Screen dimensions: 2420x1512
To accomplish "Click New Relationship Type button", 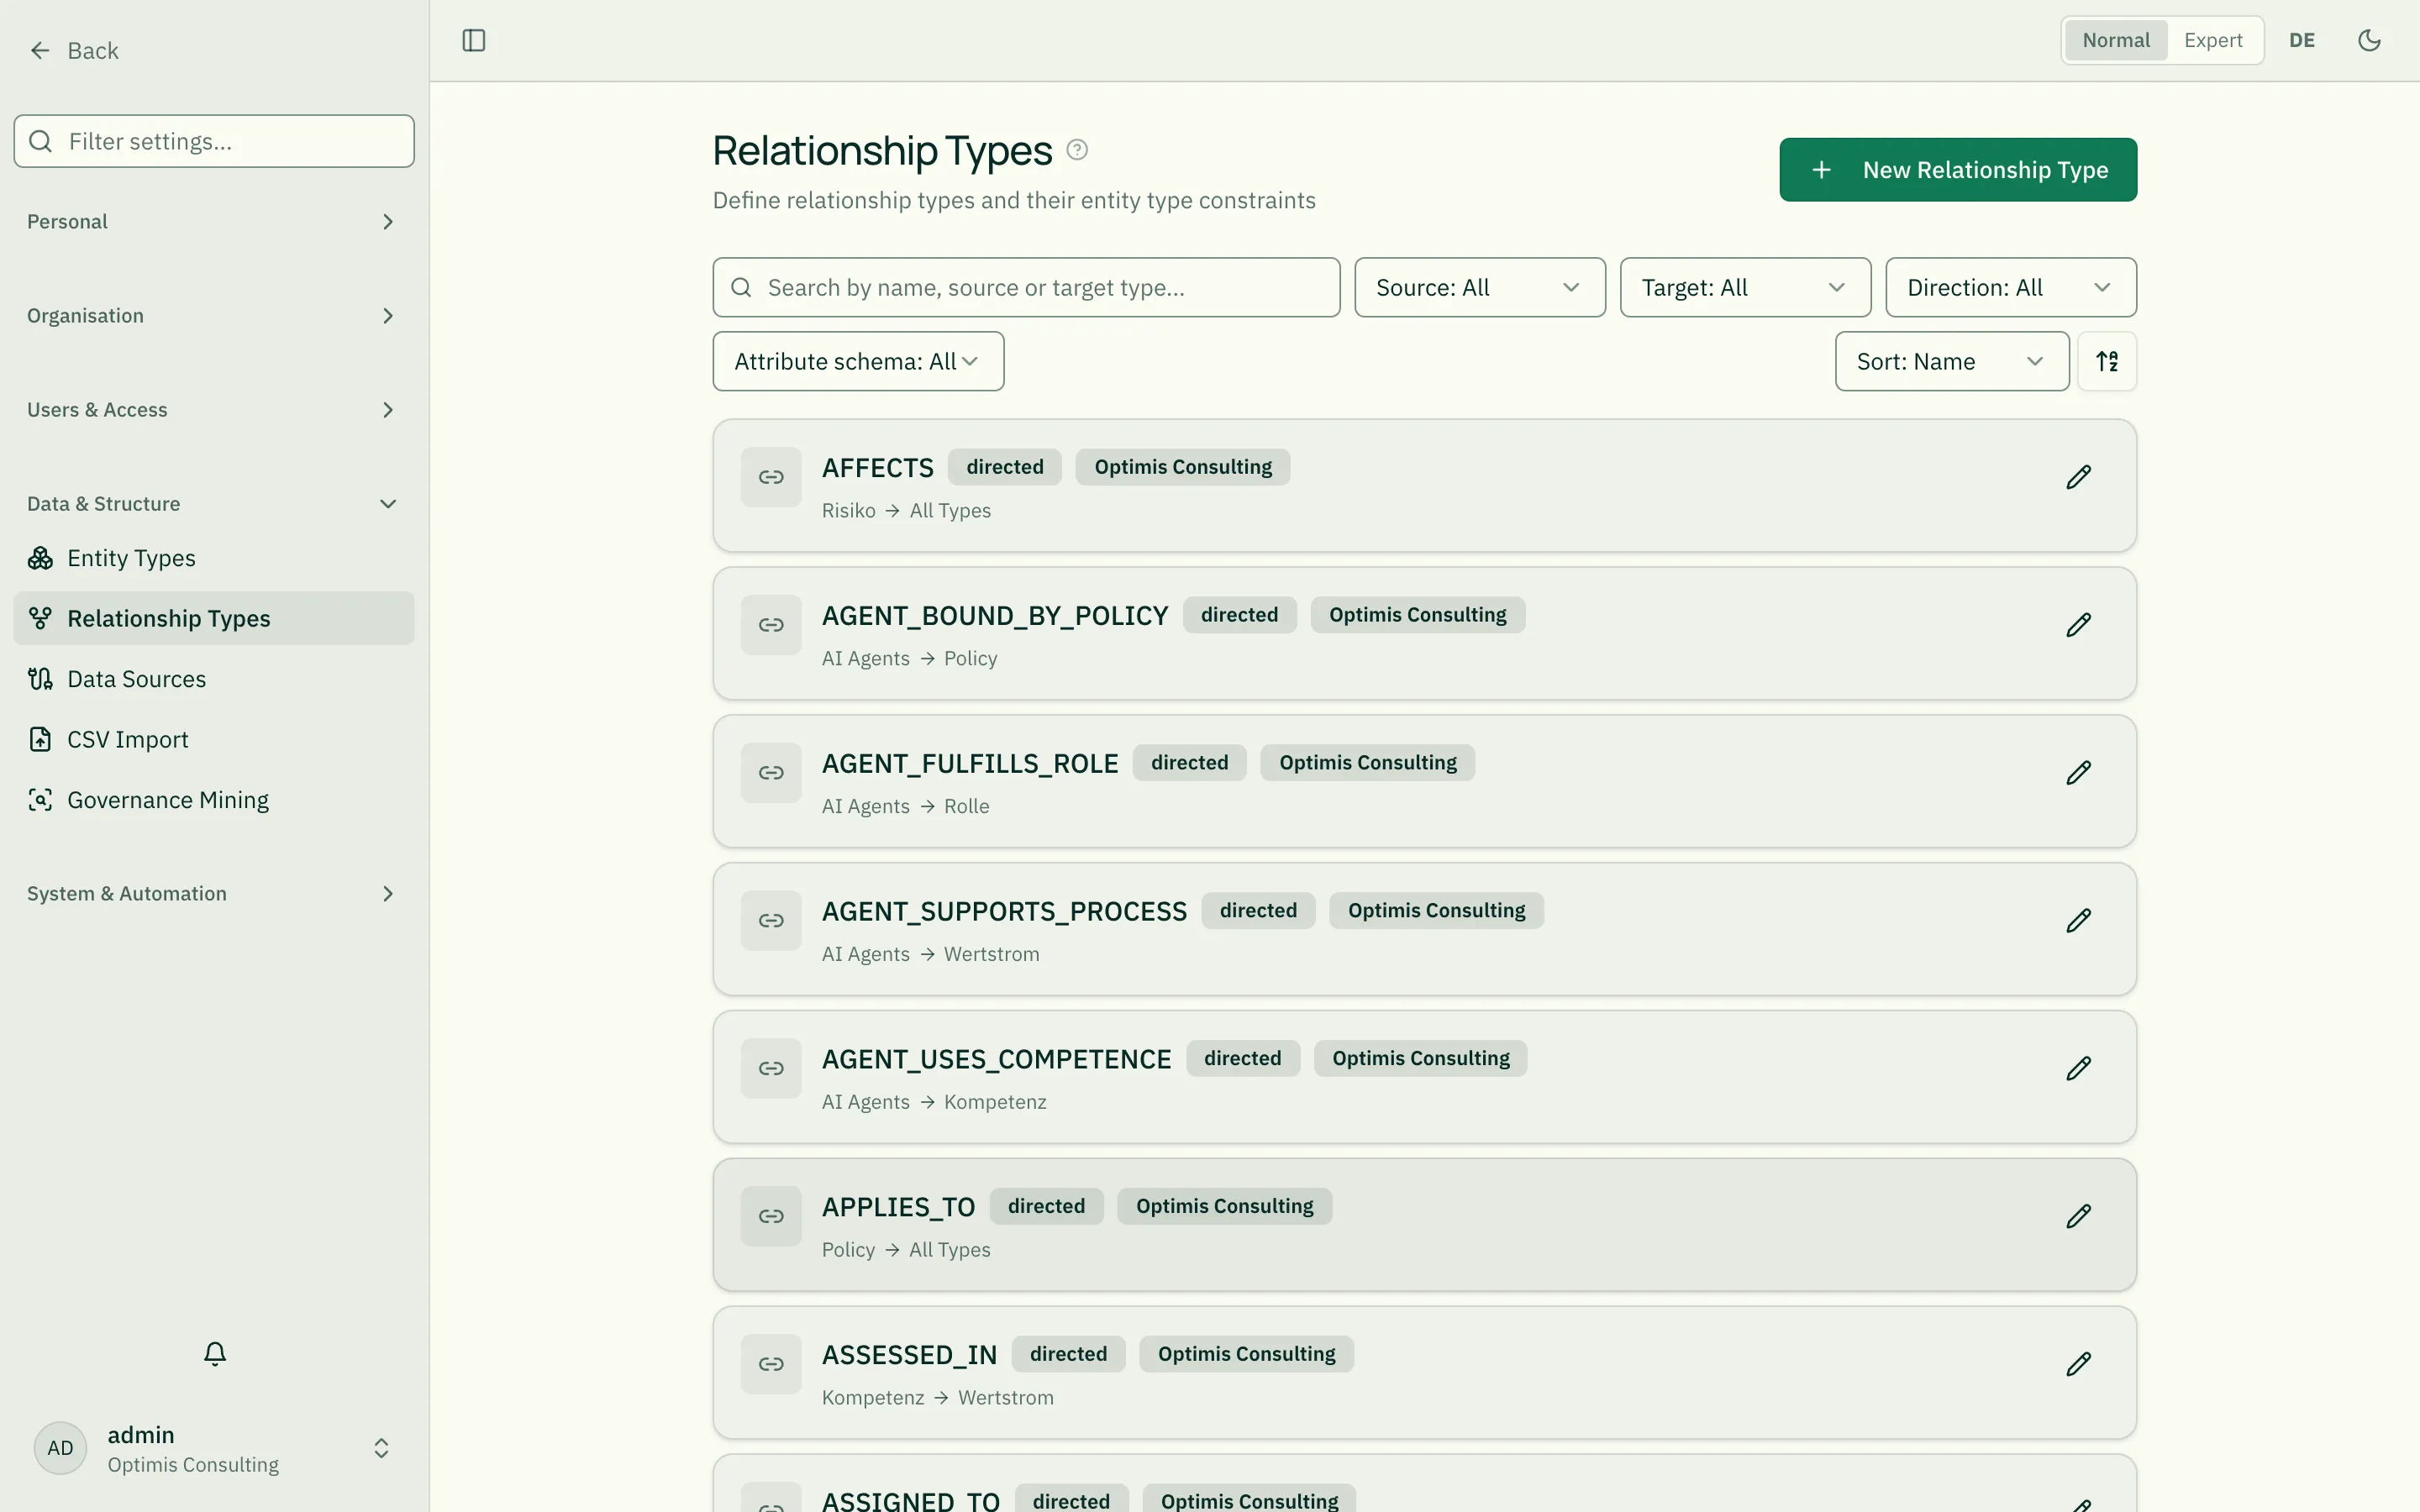I will [x=1958, y=170].
